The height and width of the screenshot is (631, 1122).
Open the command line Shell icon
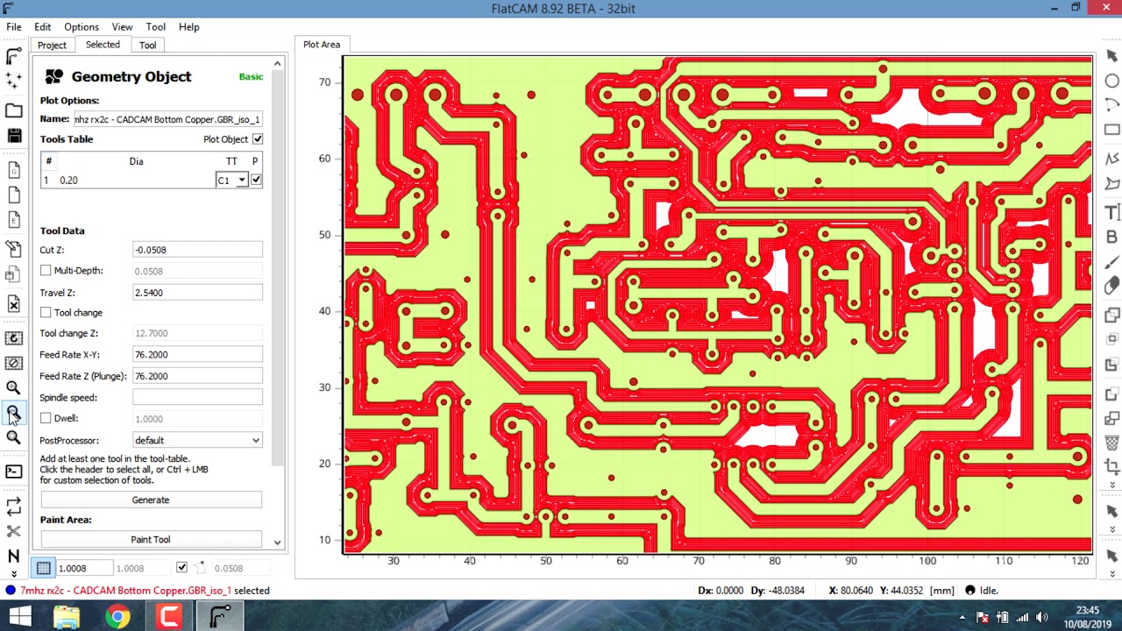coord(13,471)
